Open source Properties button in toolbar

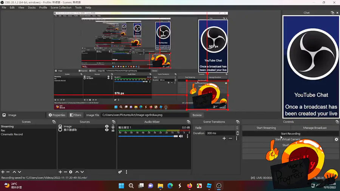[x=57, y=115]
